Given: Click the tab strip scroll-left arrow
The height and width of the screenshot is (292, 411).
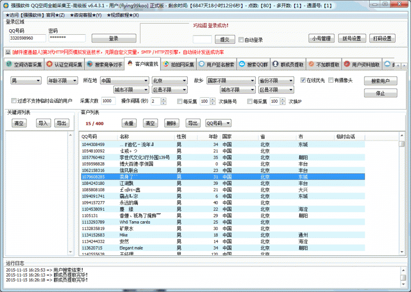Looking at the screenshot, I should click(x=398, y=65).
